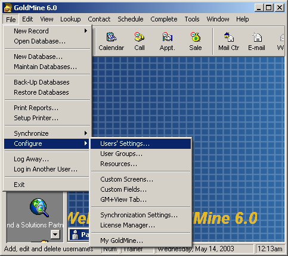Expand the New Record submenu

coord(47,31)
